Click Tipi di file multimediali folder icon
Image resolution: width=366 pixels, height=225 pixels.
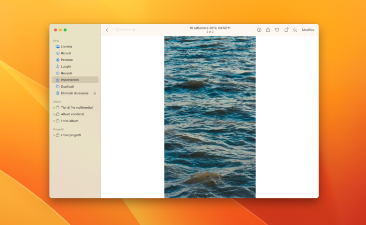(x=58, y=107)
